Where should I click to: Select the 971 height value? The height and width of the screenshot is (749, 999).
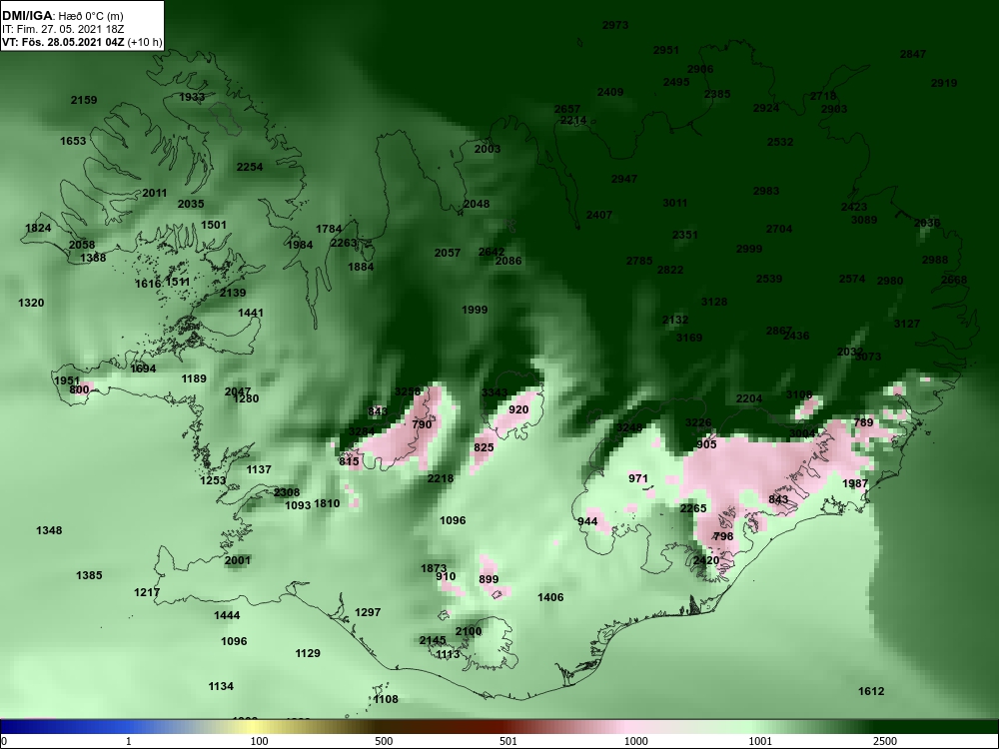click(x=637, y=478)
